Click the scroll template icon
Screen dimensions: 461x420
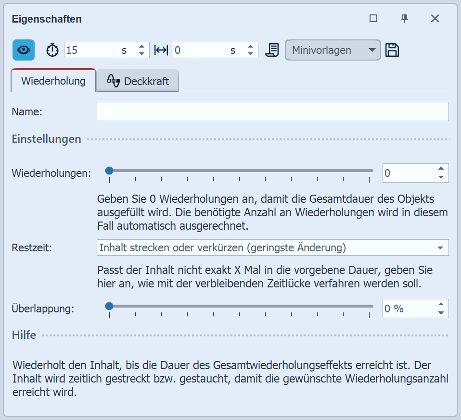[272, 50]
